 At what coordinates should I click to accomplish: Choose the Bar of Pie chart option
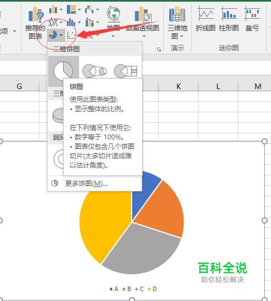click(x=126, y=71)
